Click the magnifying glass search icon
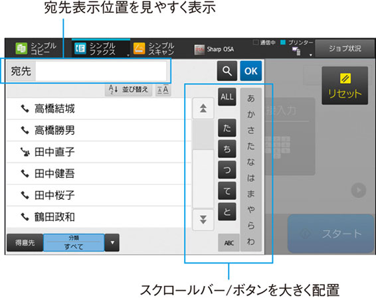 pos(227,71)
